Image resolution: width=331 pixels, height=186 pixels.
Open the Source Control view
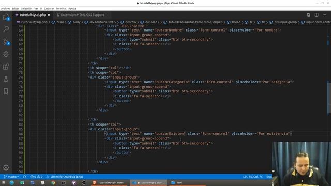click(x=6, y=41)
